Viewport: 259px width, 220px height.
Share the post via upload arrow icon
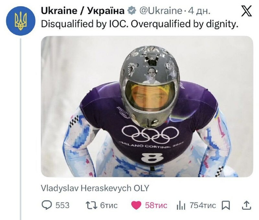coord(246,205)
